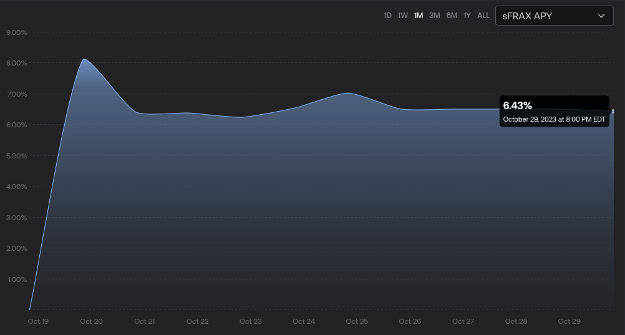Click the chevron arrow in metric selector
Screen dimensions: 625x335
coord(601,16)
